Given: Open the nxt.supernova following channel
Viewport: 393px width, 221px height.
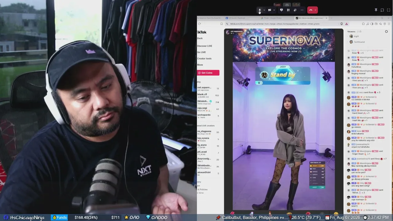Looking at the screenshot, I should coord(208,89).
